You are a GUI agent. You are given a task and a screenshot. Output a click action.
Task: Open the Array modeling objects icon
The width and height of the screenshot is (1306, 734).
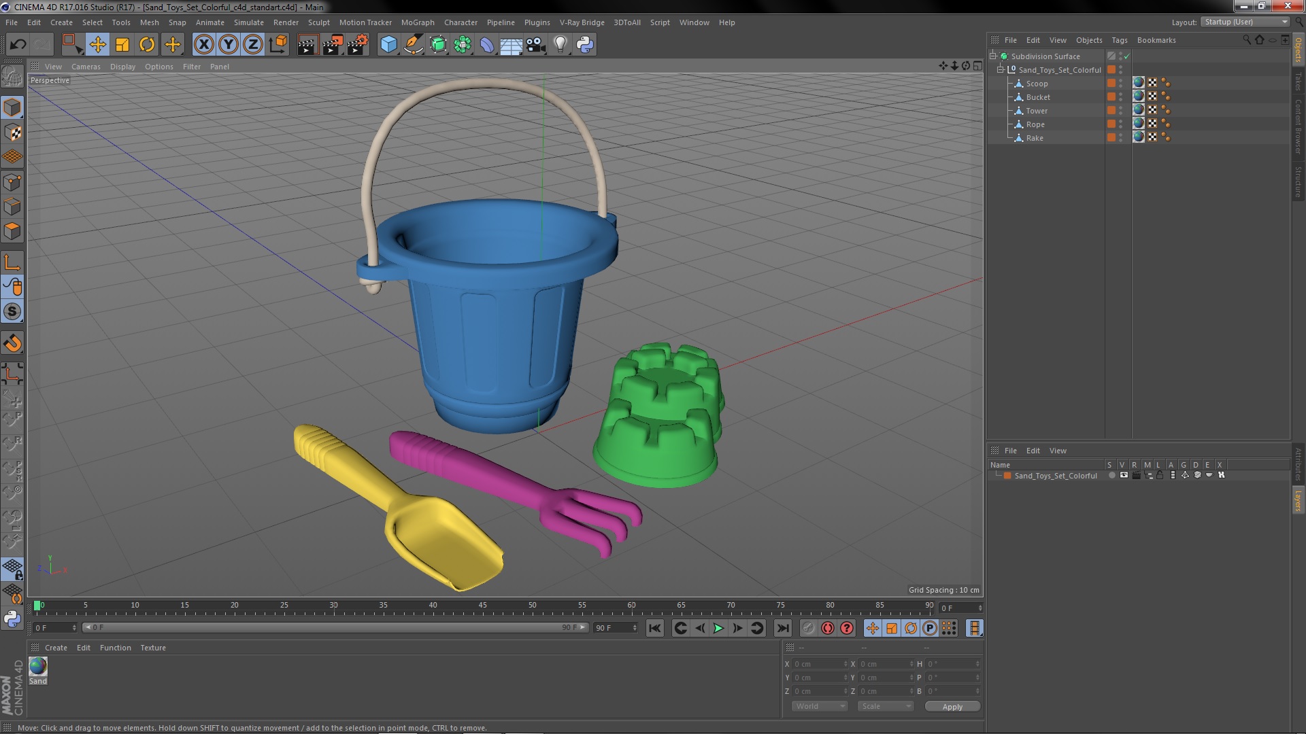tap(463, 45)
